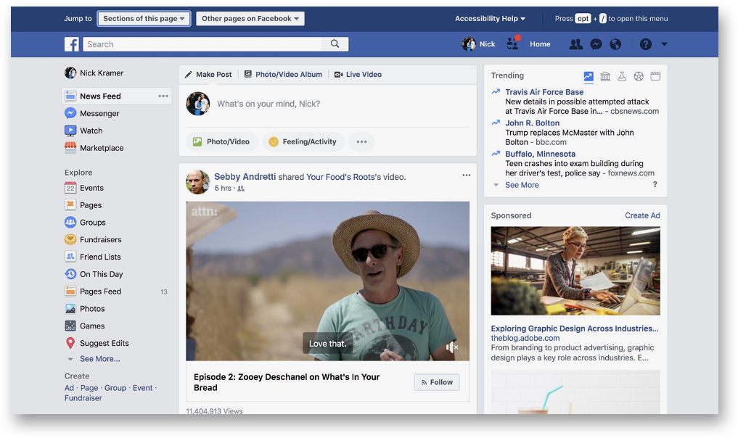Open News Feed in the sidebar
738x438 pixels.
[117, 96]
